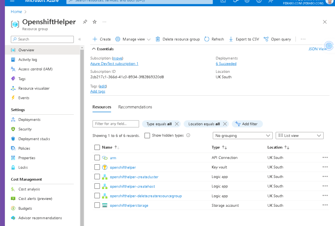
Task: Click the Cloud Shell icon in top bar
Action: click(x=223, y=1)
